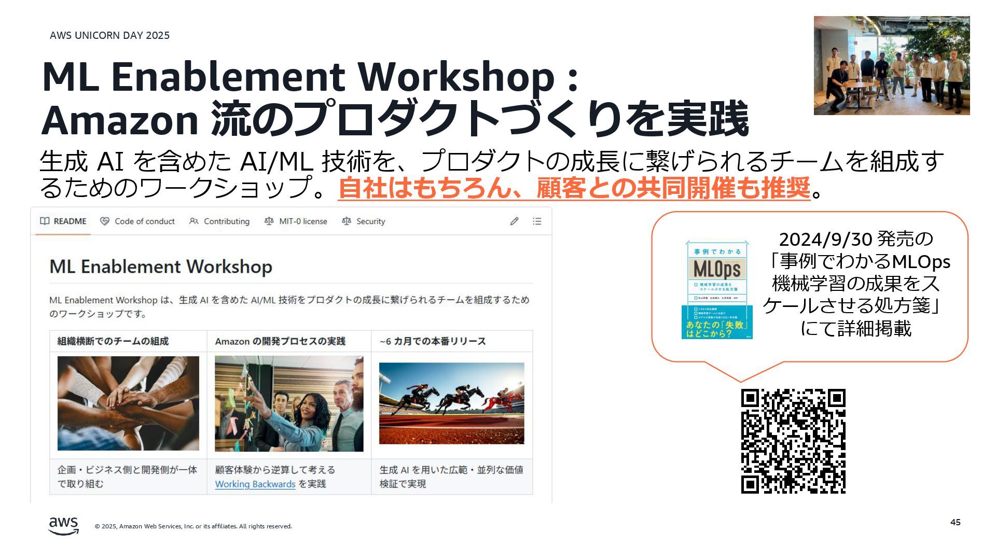The height and width of the screenshot is (560, 996).
Task: Click the pencil edit icon
Action: (x=514, y=221)
